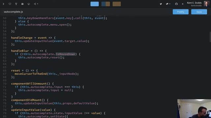Click the highlighted isMouseDown word
This screenshot has height=118, width=211.
(65, 54)
